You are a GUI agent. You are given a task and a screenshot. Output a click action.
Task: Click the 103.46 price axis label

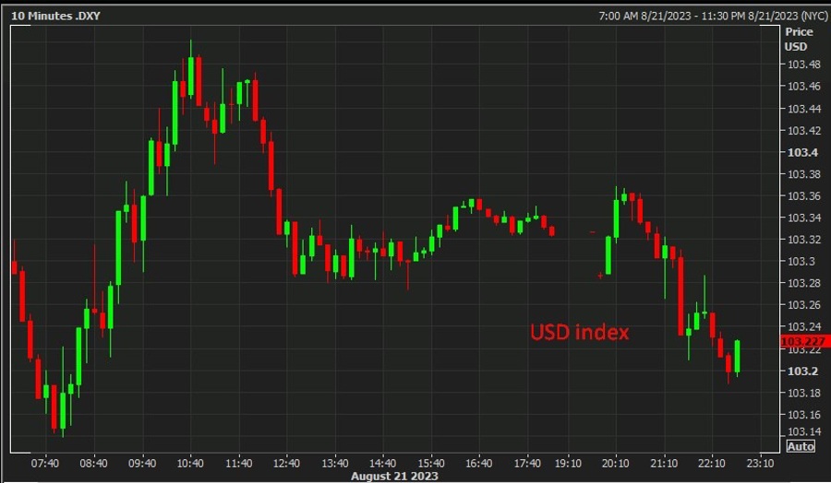[803, 87]
